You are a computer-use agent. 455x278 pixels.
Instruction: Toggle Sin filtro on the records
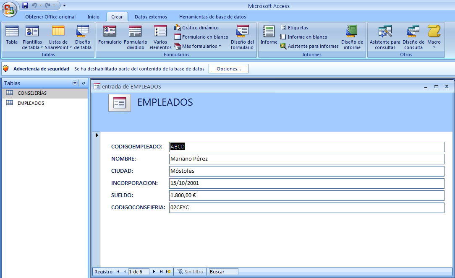point(190,271)
